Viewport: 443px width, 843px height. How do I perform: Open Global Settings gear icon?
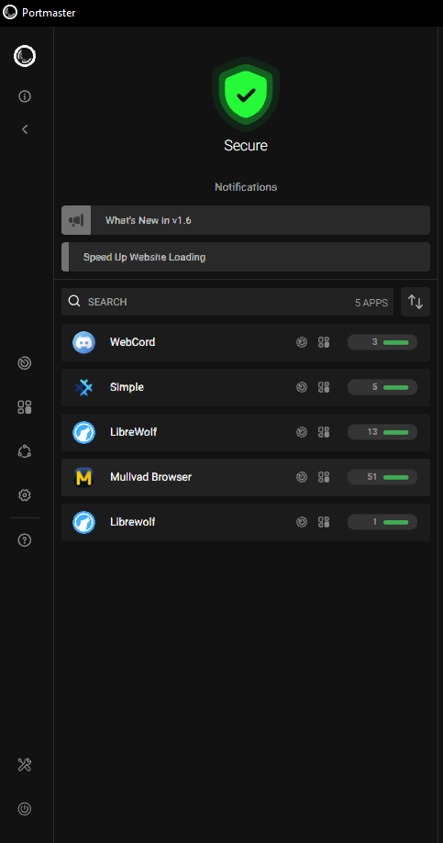tap(24, 495)
